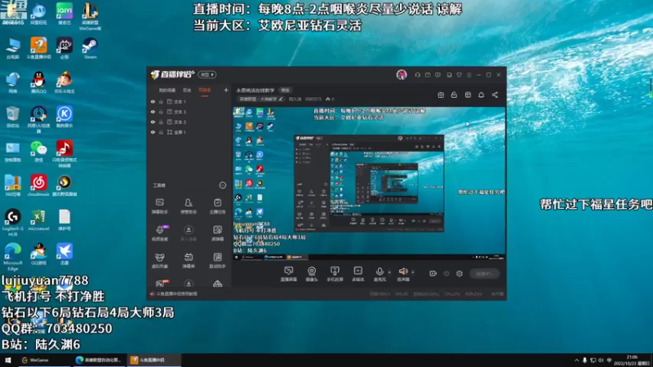
Task: Open the t-shirt skin icon in the title bar
Action: 459,75
